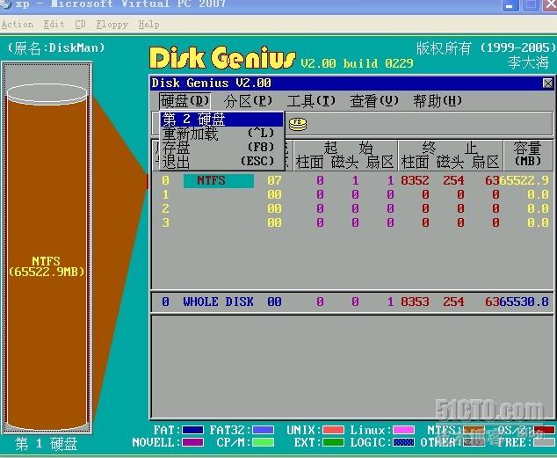Click the 65530.8 whole disk capacity
This screenshot has width=557, height=458.
524,302
